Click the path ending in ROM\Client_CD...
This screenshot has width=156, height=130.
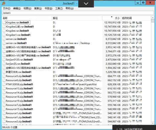point(77,117)
